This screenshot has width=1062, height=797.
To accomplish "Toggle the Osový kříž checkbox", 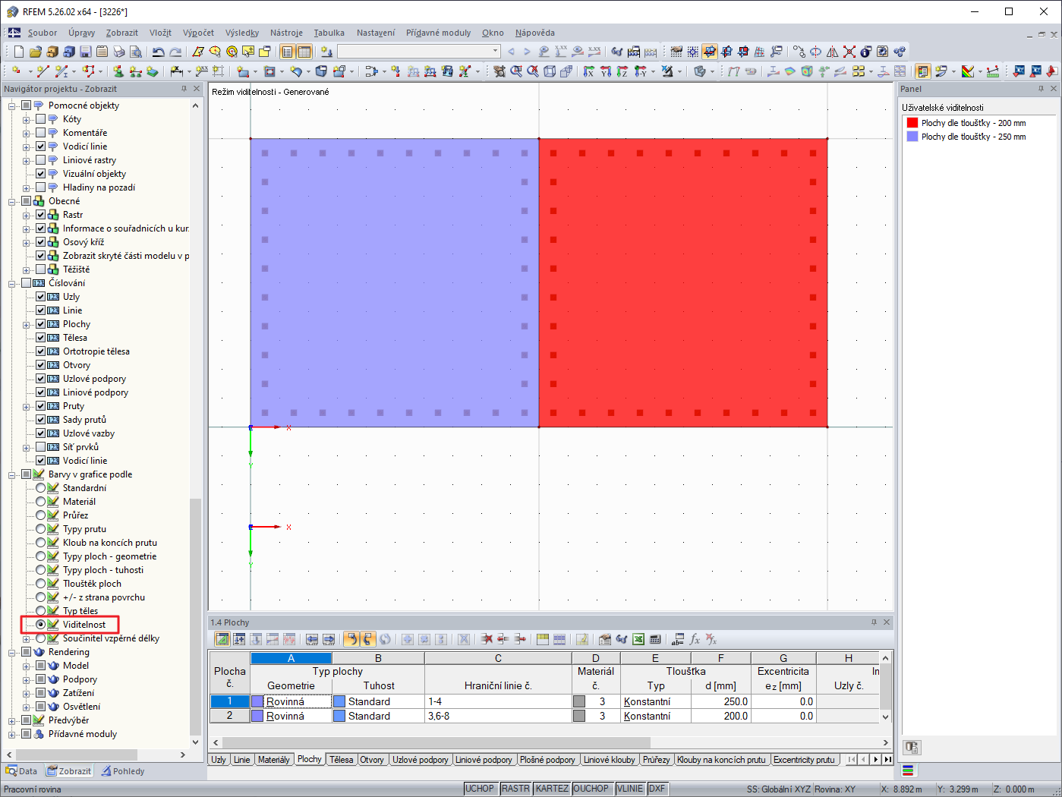I will [41, 242].
